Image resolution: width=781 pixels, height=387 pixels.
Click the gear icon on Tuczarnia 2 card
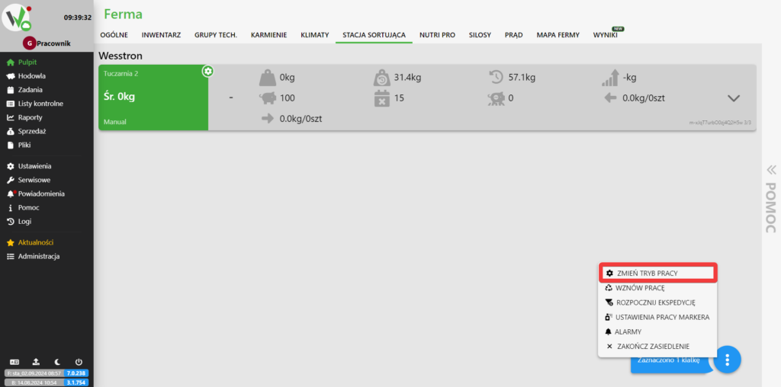point(207,71)
